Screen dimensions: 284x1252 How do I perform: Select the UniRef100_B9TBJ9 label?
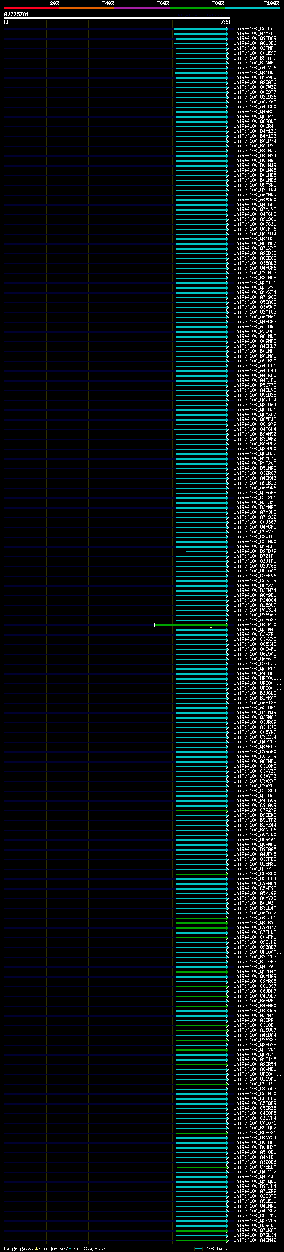(255, 552)
